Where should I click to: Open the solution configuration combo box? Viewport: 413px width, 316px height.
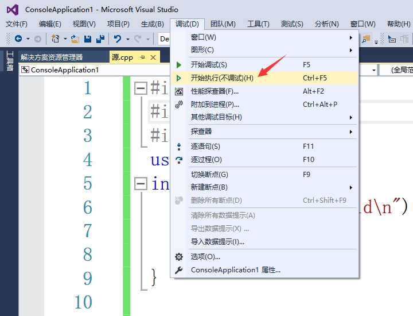coord(164,39)
